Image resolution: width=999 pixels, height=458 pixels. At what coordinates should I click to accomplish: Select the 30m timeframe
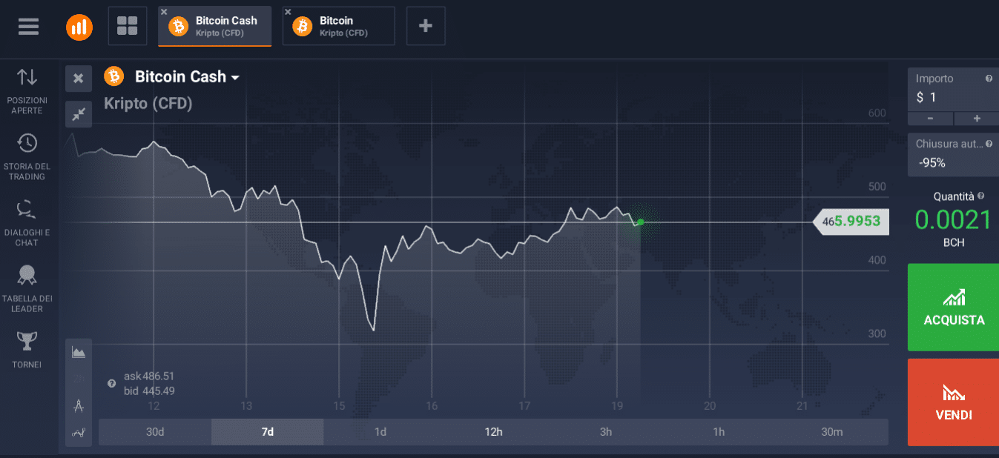click(x=832, y=432)
